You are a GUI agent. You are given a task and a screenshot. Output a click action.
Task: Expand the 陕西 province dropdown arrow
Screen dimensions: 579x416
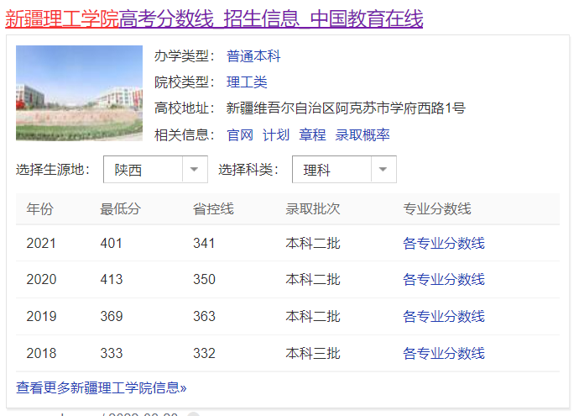click(194, 170)
